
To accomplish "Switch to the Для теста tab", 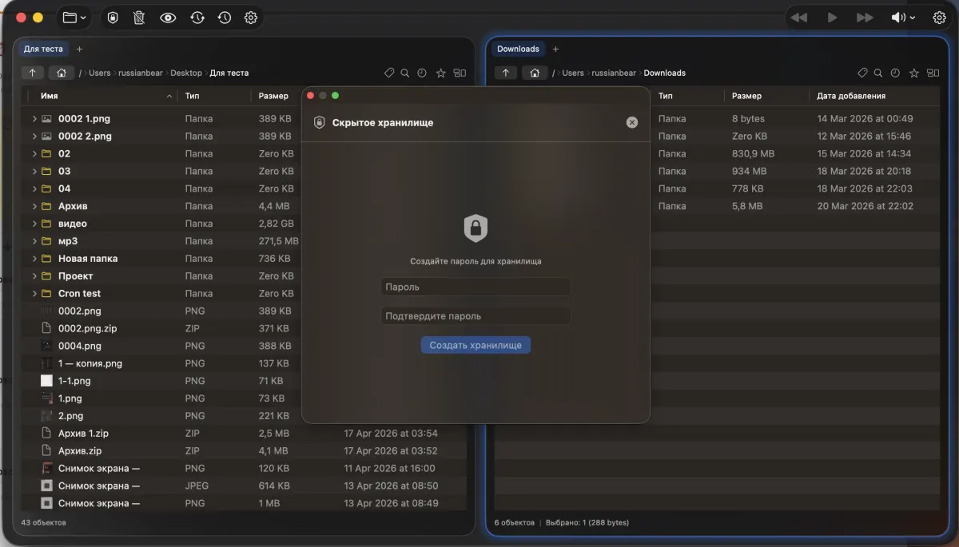I will coord(43,49).
